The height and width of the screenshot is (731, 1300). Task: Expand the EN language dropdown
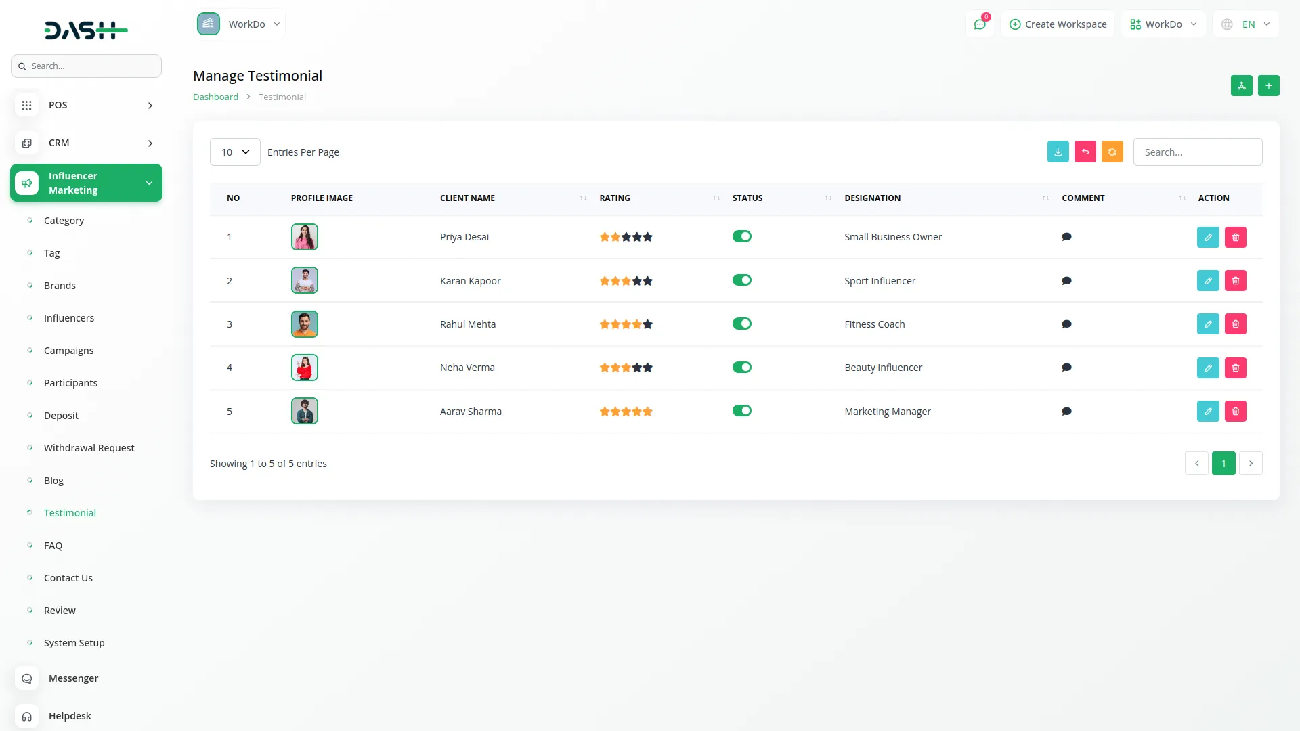[x=1247, y=24]
